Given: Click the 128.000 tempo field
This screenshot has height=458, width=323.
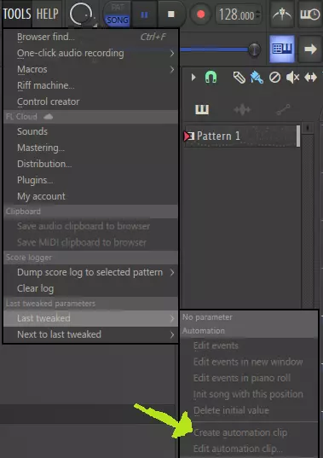Looking at the screenshot, I should (238, 14).
